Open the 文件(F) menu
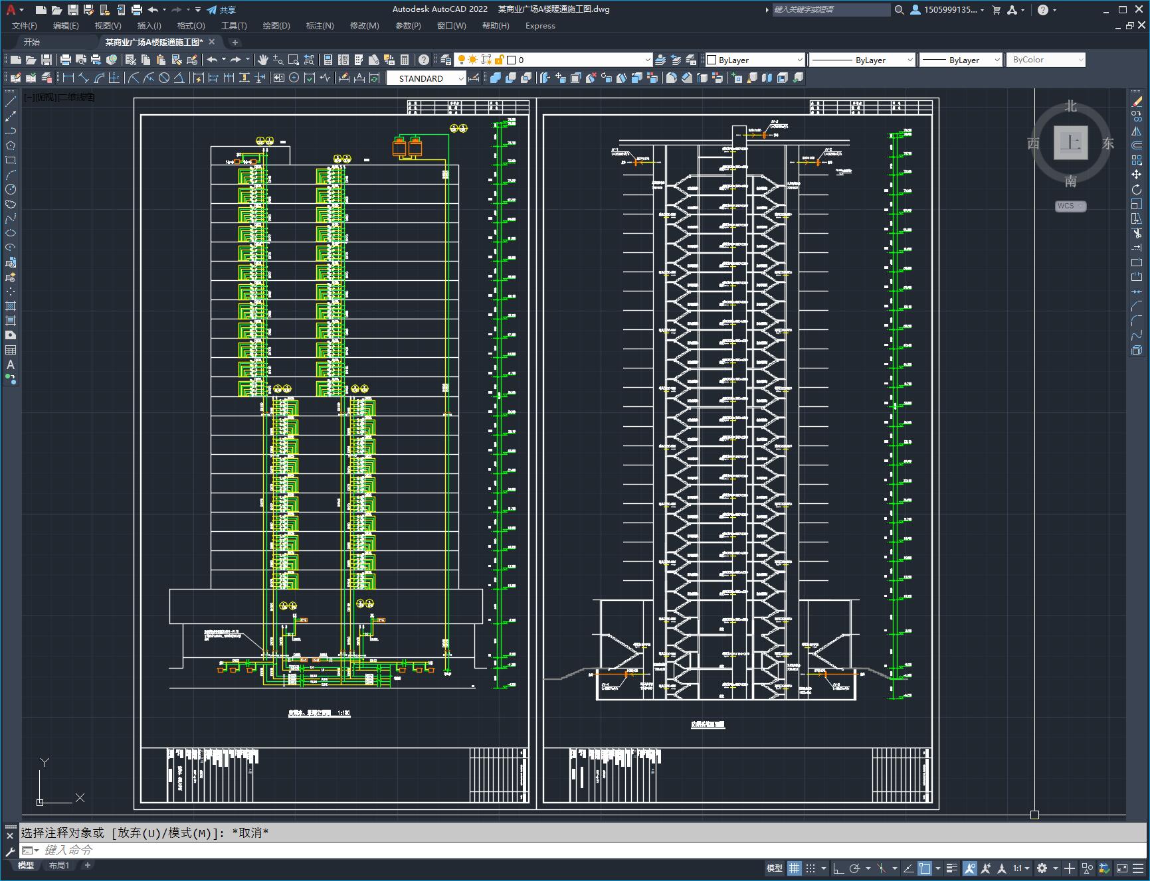Viewport: 1150px width, 881px height. (x=25, y=26)
